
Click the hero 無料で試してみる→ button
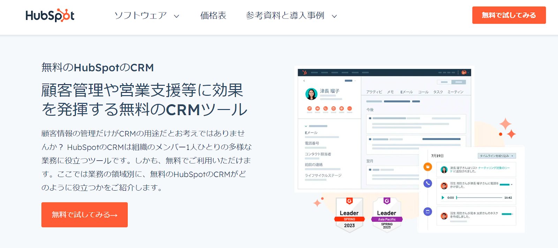84,215
